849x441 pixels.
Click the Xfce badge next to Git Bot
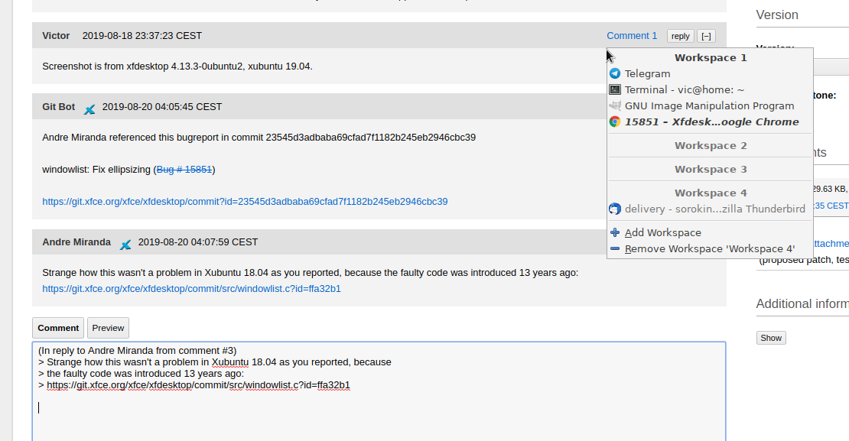89,109
